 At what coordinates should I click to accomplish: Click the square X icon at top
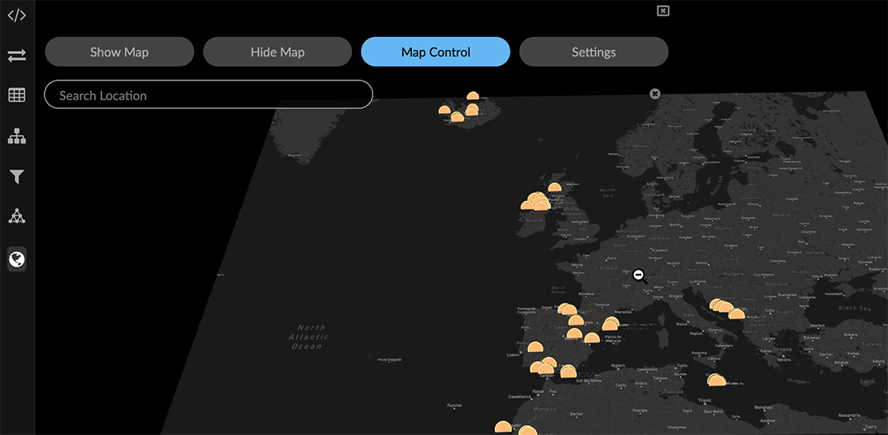663,11
